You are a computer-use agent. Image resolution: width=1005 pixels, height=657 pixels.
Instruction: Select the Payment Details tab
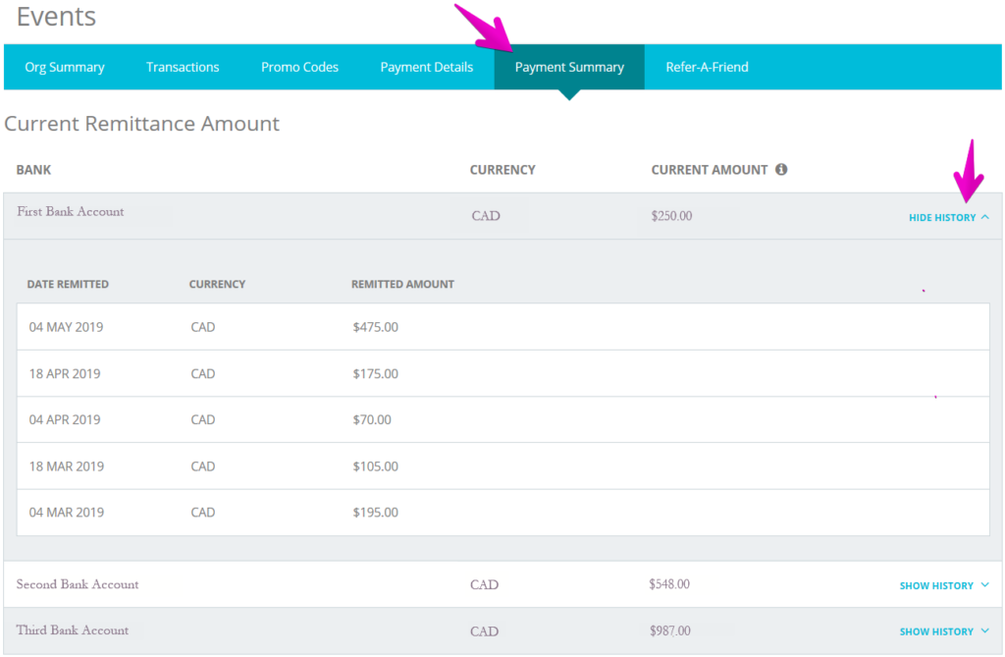[x=426, y=66]
